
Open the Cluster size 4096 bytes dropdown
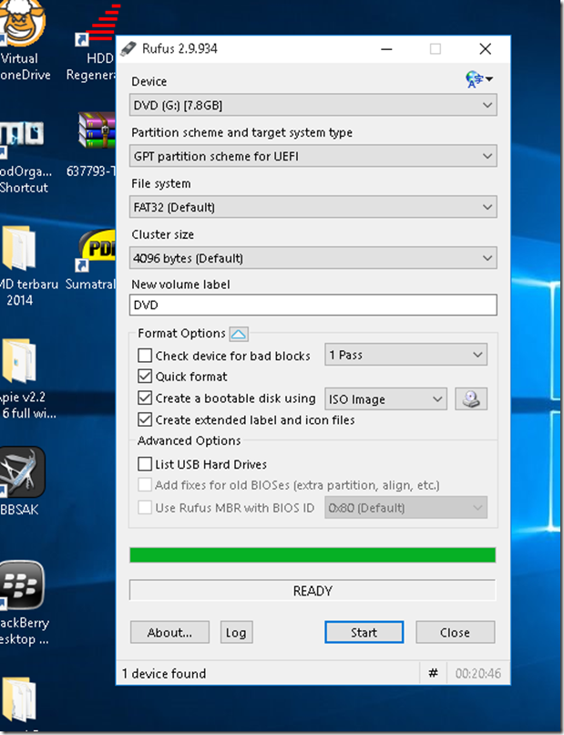313,258
